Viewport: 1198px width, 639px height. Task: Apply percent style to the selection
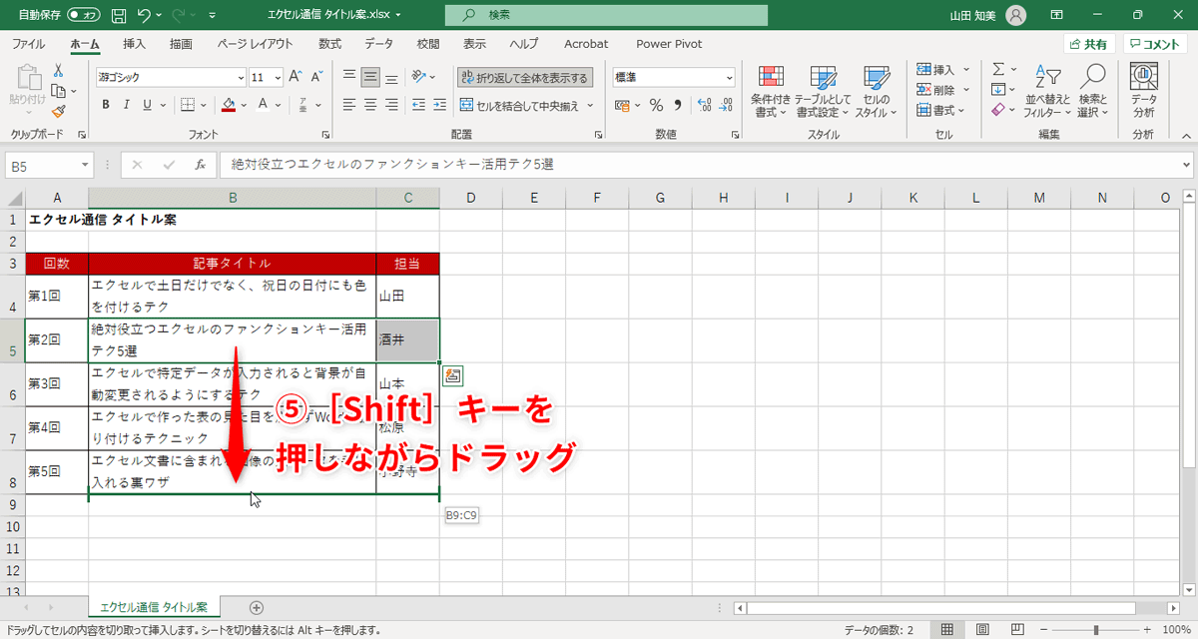click(x=654, y=104)
